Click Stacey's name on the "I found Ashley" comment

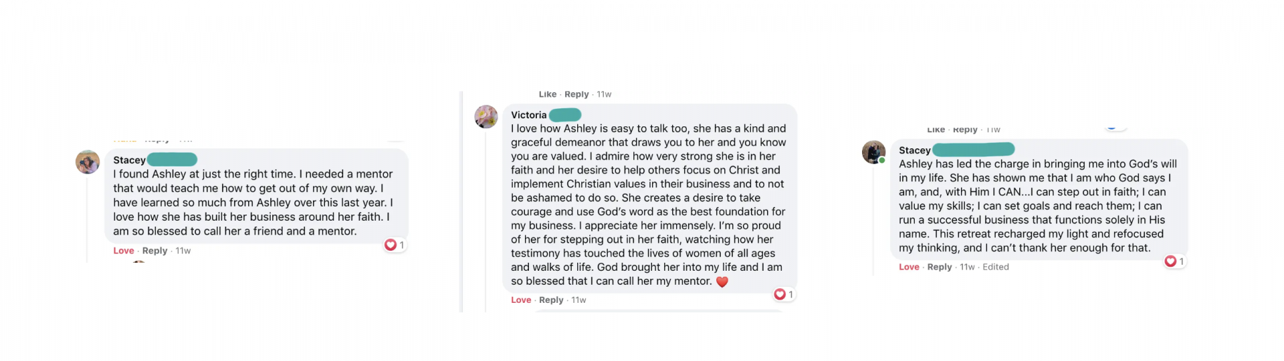pyautogui.click(x=129, y=160)
